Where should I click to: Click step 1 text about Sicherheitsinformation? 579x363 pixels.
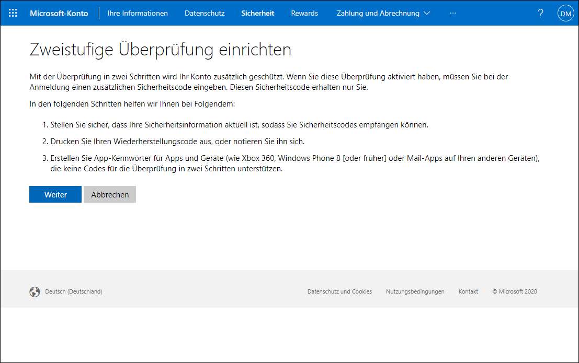coord(239,125)
